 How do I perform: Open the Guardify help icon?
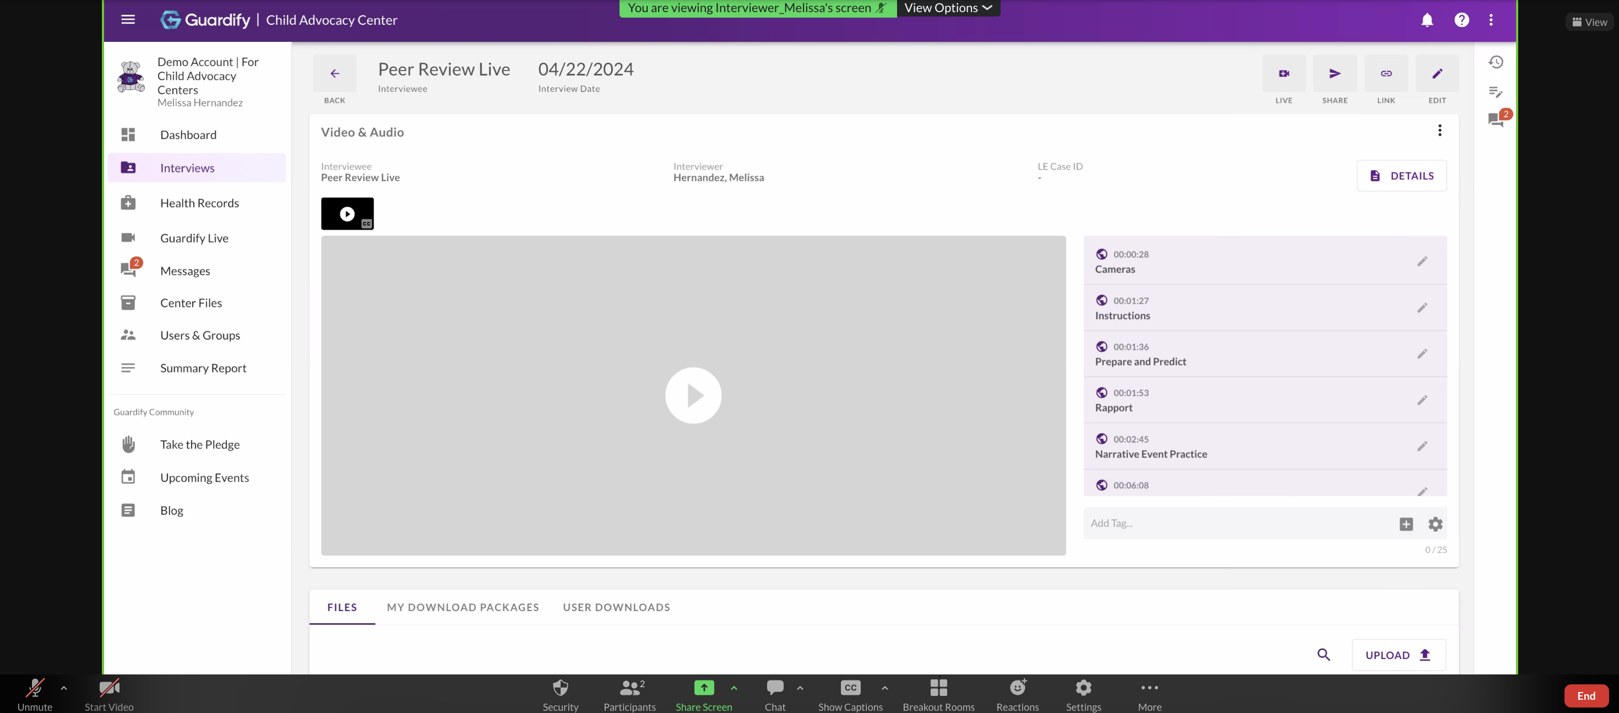(x=1462, y=19)
